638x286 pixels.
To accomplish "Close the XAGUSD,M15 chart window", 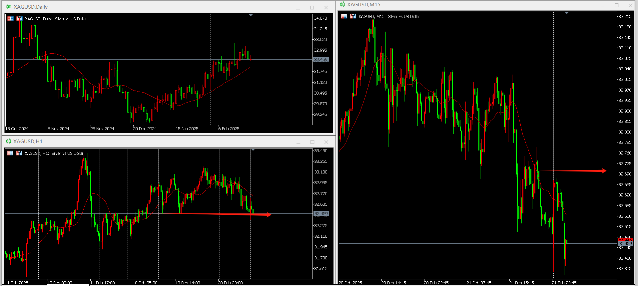I will [x=631, y=5].
